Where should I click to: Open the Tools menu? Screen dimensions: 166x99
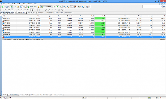(24, 4)
